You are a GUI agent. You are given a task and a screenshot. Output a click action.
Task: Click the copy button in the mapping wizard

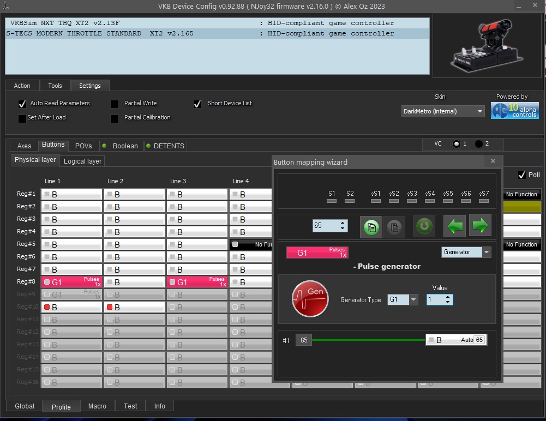click(371, 227)
